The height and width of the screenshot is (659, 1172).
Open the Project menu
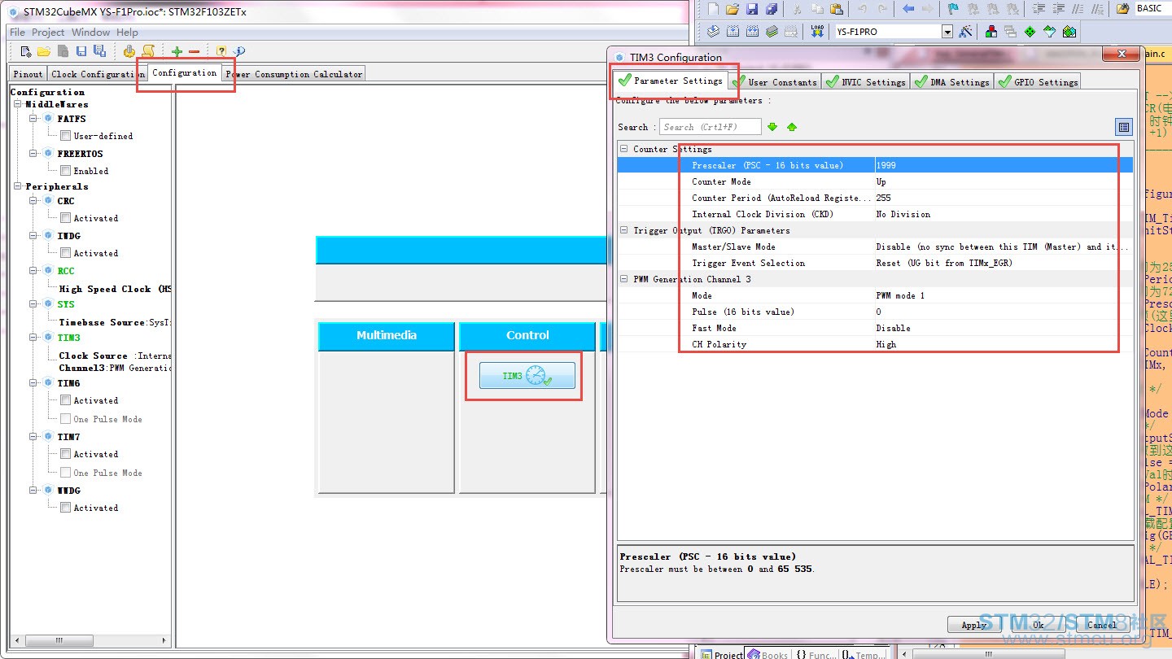click(x=48, y=33)
